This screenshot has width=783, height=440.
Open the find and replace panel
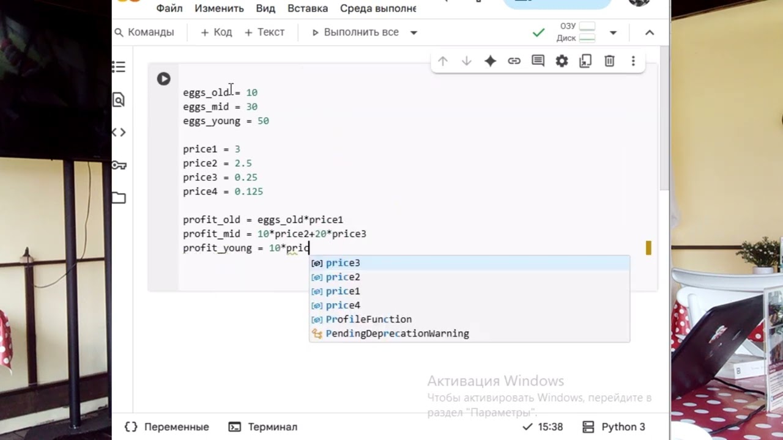click(119, 100)
